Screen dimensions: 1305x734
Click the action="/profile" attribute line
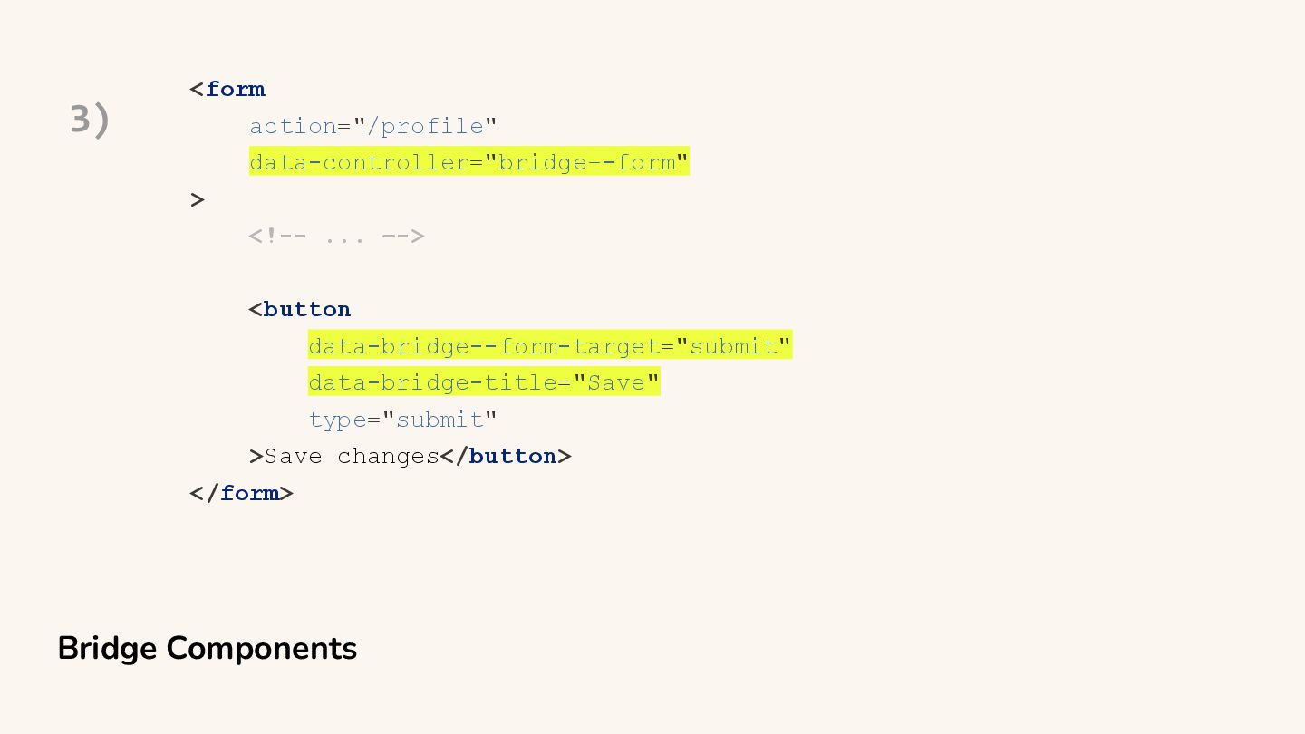click(373, 126)
